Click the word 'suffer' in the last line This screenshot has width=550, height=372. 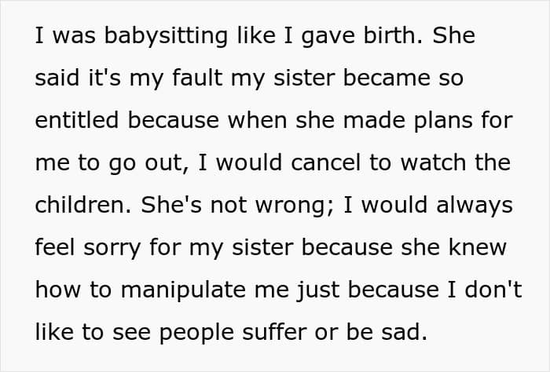(x=274, y=331)
